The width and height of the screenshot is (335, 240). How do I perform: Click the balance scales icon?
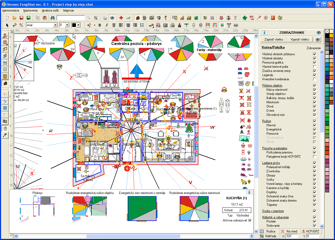228,18
